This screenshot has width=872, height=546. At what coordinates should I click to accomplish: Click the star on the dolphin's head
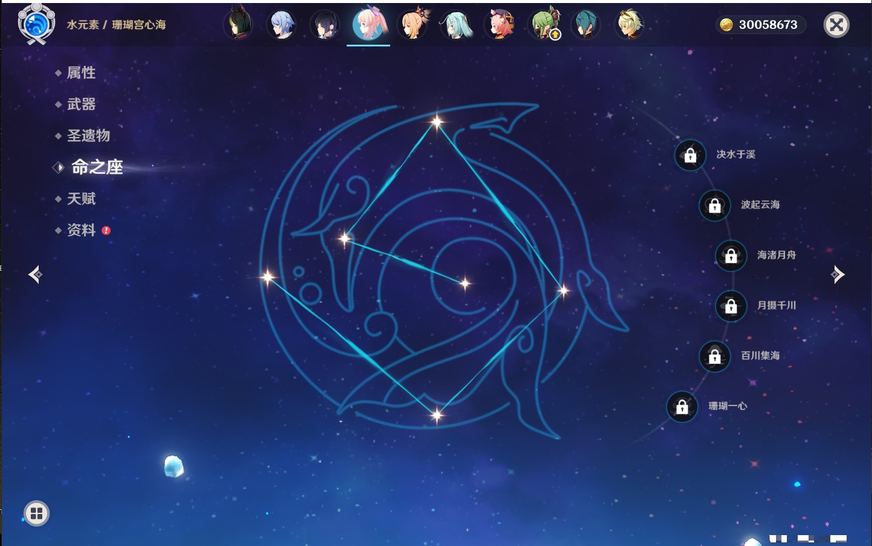[x=345, y=238]
